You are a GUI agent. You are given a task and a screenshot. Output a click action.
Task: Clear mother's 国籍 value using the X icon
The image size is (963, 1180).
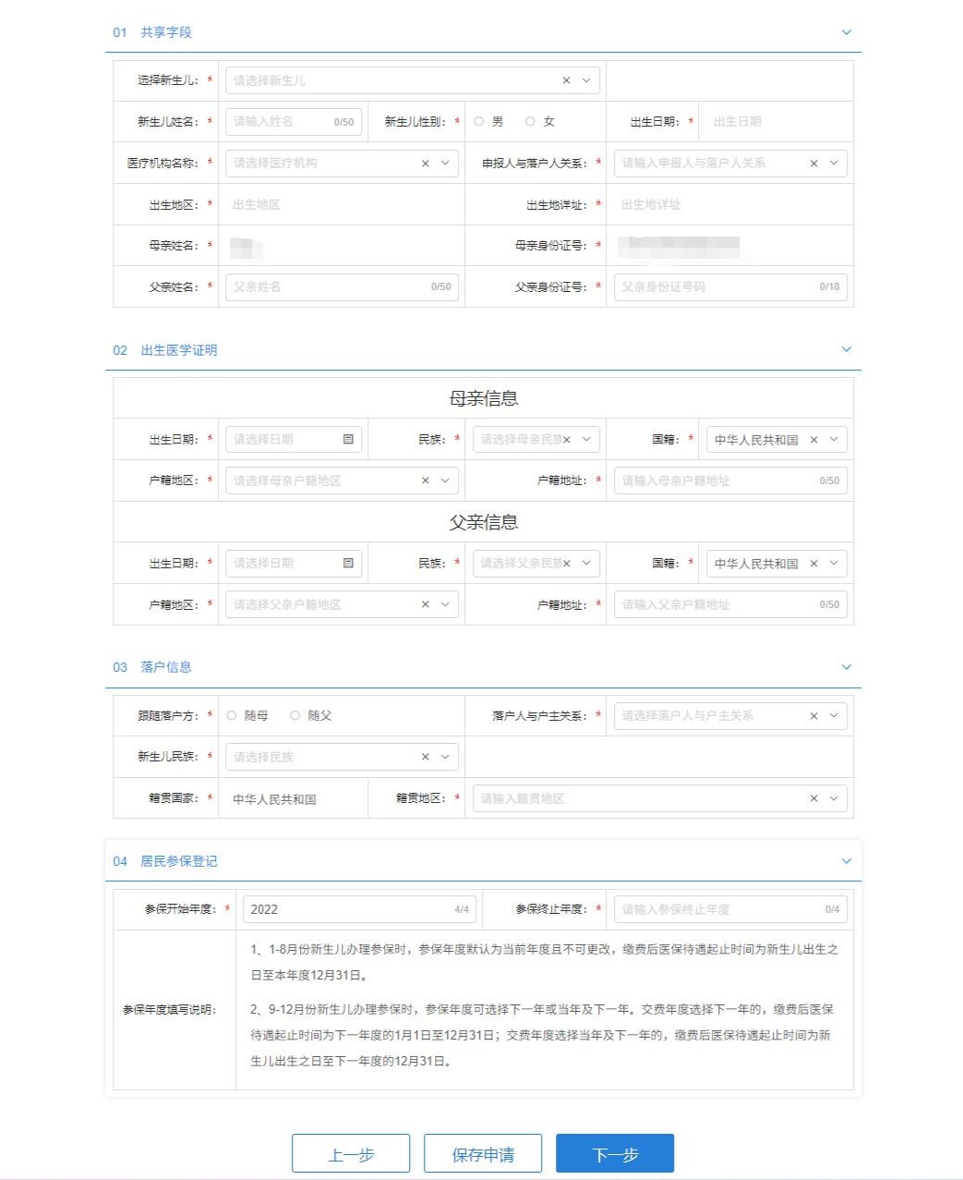click(x=813, y=440)
